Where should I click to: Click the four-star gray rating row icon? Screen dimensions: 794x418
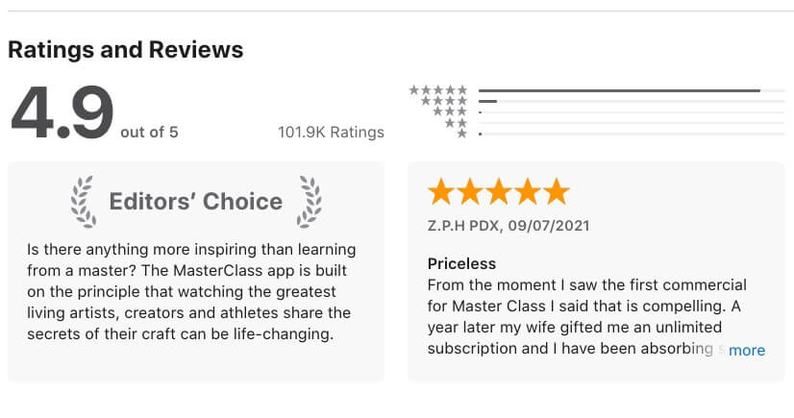(x=443, y=101)
